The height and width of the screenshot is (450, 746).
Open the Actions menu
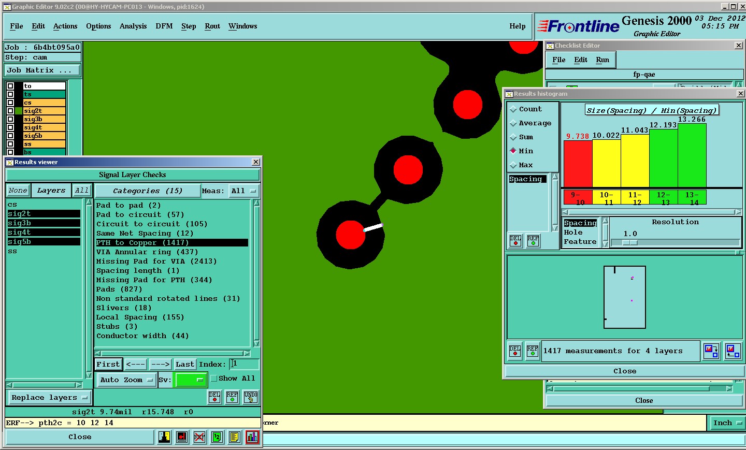tap(65, 26)
